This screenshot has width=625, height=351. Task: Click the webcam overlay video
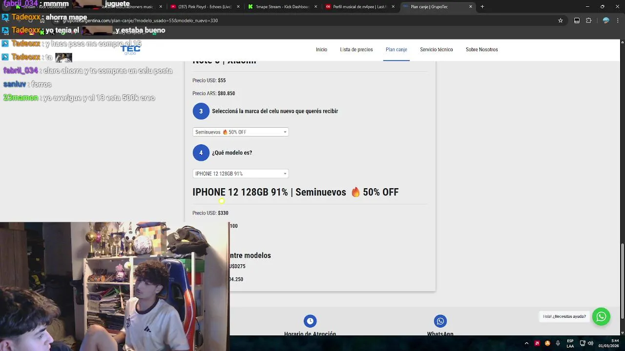115,287
